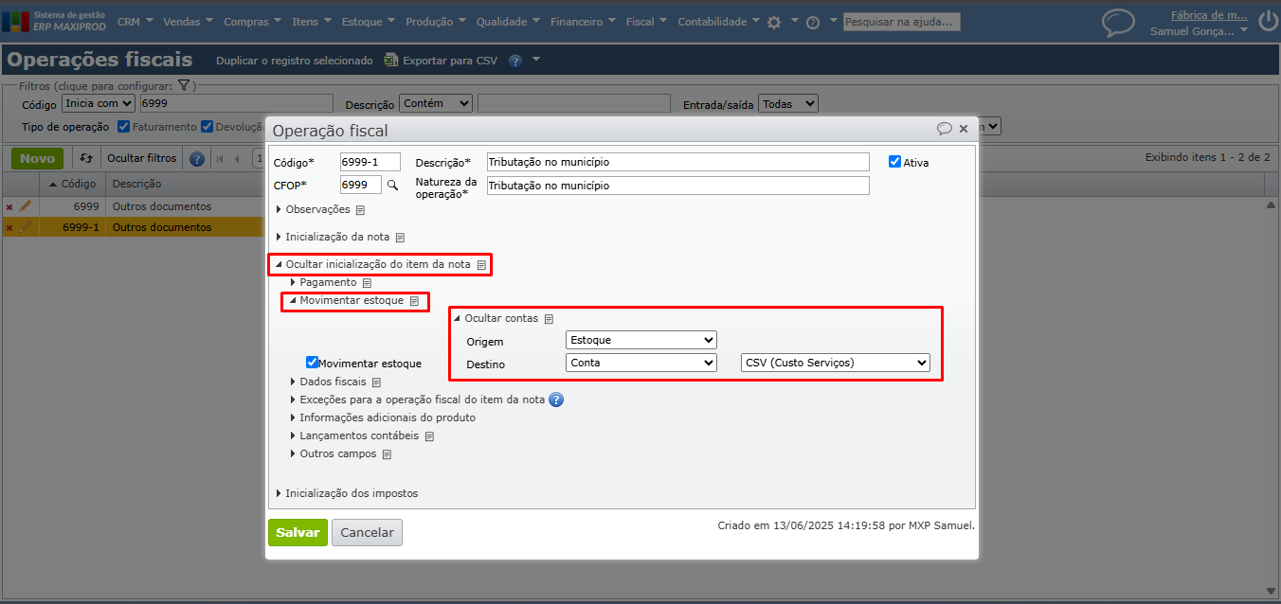The height and width of the screenshot is (604, 1281).
Task: Click the note icon beside Observações
Action: (x=360, y=210)
